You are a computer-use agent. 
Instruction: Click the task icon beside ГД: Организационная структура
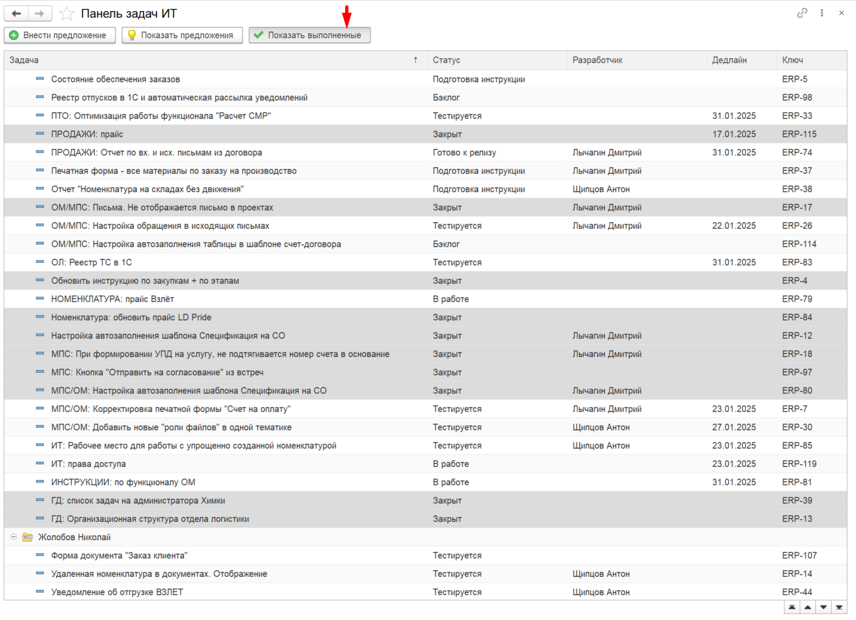pos(40,518)
